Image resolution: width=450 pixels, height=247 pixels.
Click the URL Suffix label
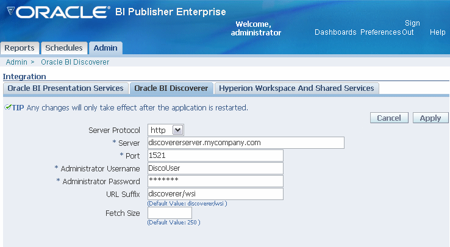coord(123,194)
